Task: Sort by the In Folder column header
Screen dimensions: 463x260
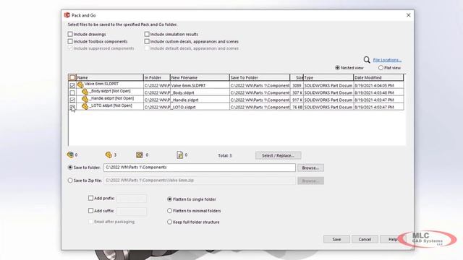Action: click(x=157, y=77)
